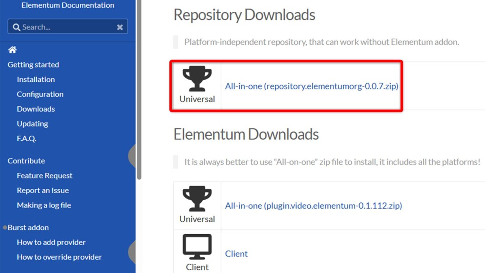Download All-in-one repository.elementumorg-0.0.7.zip
The image size is (485, 273).
(312, 86)
